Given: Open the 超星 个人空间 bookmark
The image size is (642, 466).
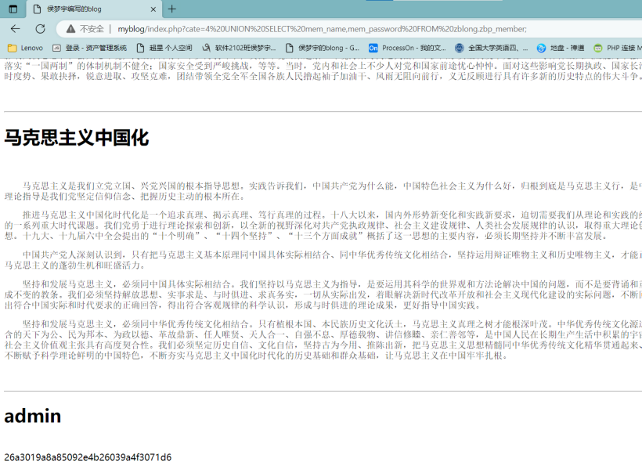Looking at the screenshot, I should (x=164, y=48).
